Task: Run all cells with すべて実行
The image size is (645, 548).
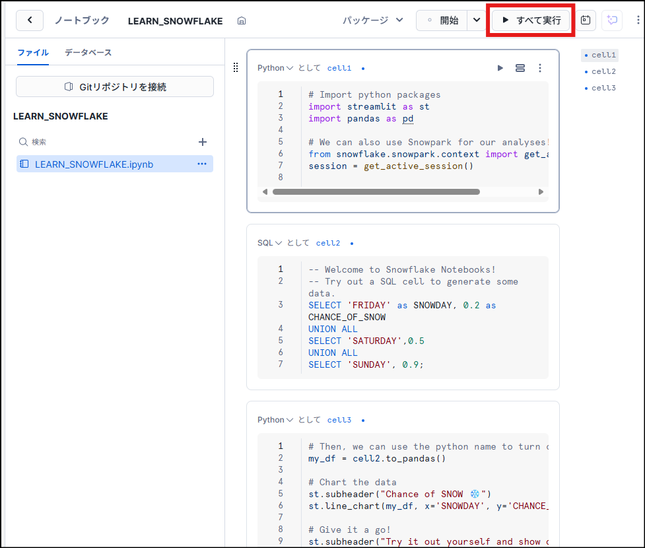Action: [531, 20]
